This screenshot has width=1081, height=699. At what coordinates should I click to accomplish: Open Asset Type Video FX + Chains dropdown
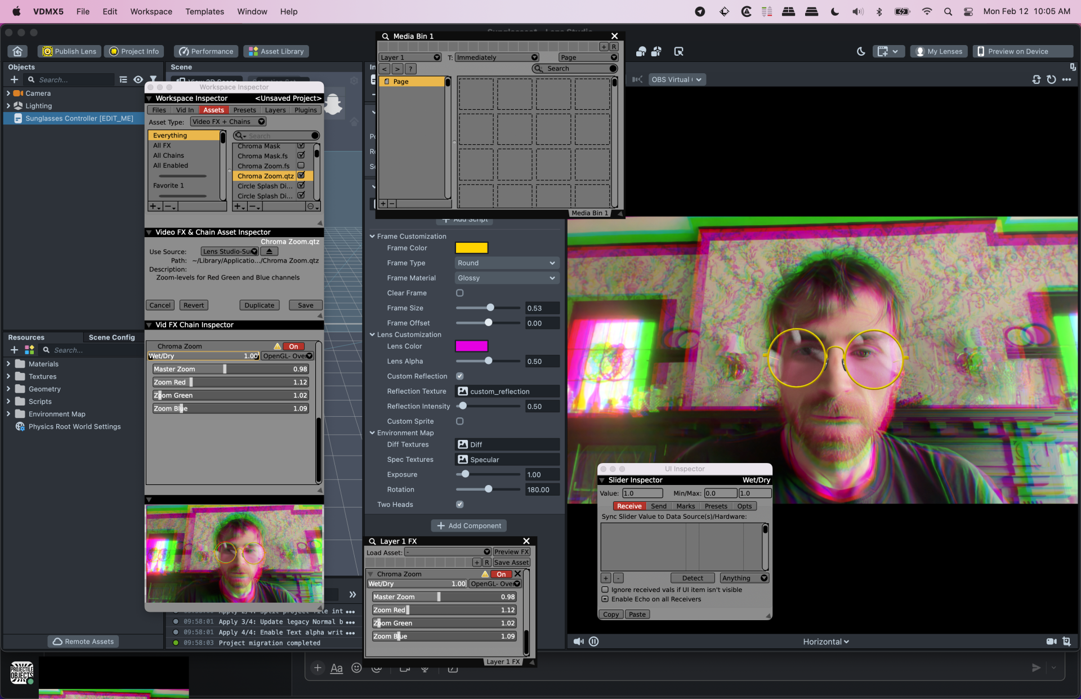click(x=228, y=122)
